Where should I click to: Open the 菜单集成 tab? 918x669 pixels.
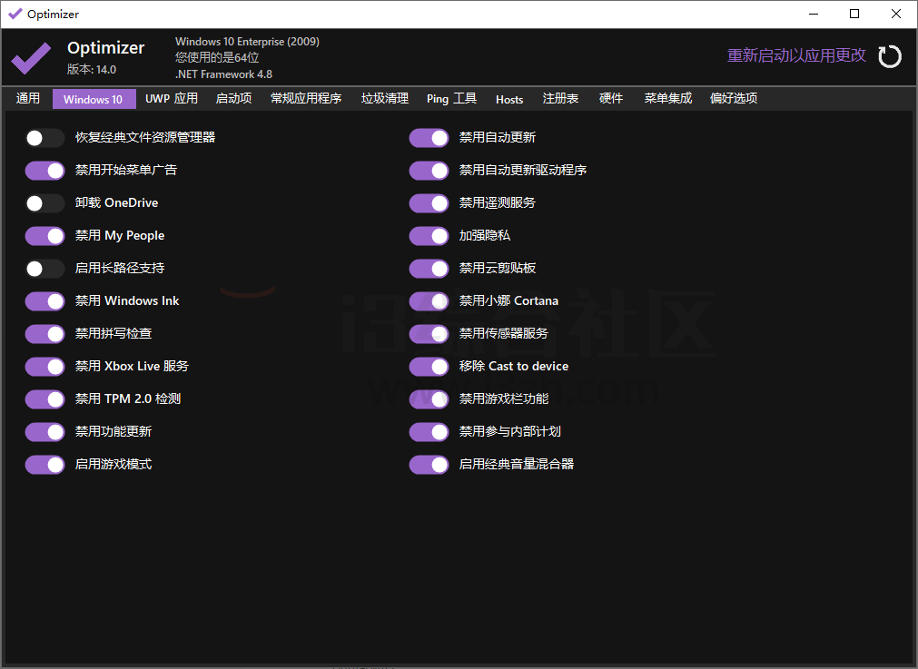[668, 98]
